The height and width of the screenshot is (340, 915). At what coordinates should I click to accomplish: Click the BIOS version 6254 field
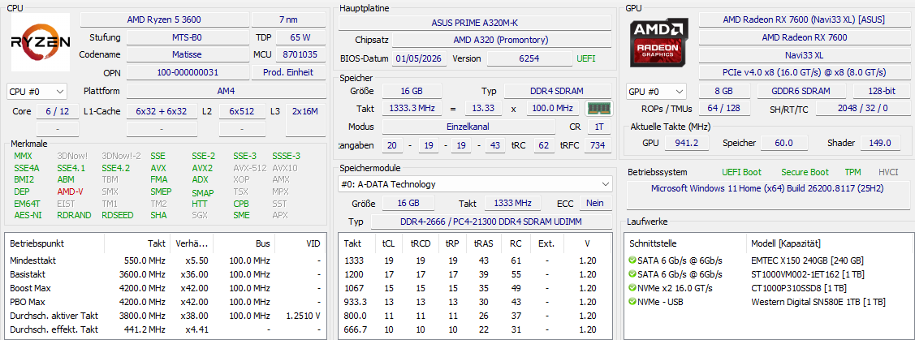click(x=529, y=58)
